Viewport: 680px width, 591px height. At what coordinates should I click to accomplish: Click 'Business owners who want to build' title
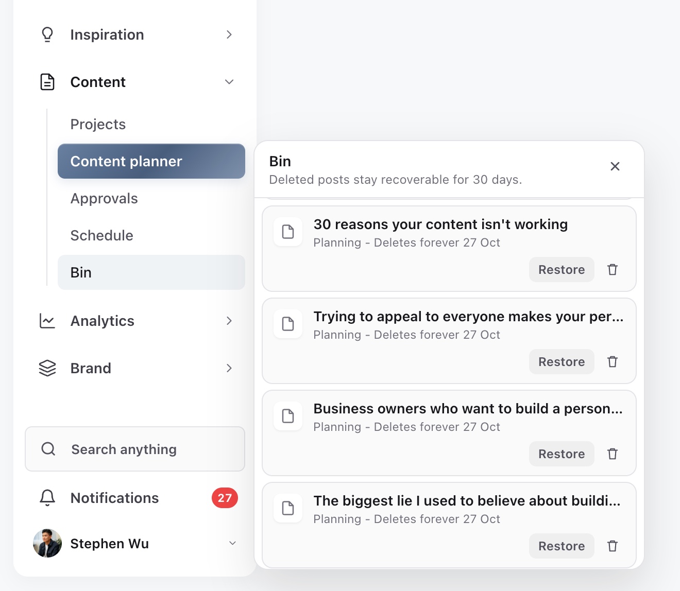[x=468, y=409]
